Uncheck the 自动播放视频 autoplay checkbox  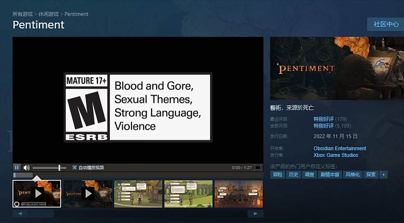pos(74,168)
